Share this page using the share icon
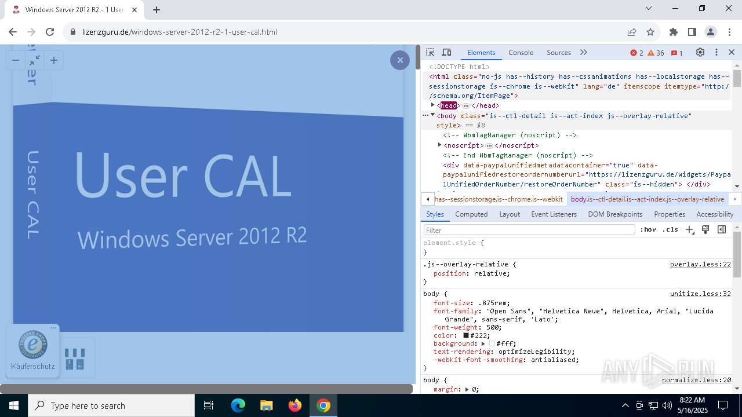Viewport: 742px width, 417px height. click(x=632, y=32)
